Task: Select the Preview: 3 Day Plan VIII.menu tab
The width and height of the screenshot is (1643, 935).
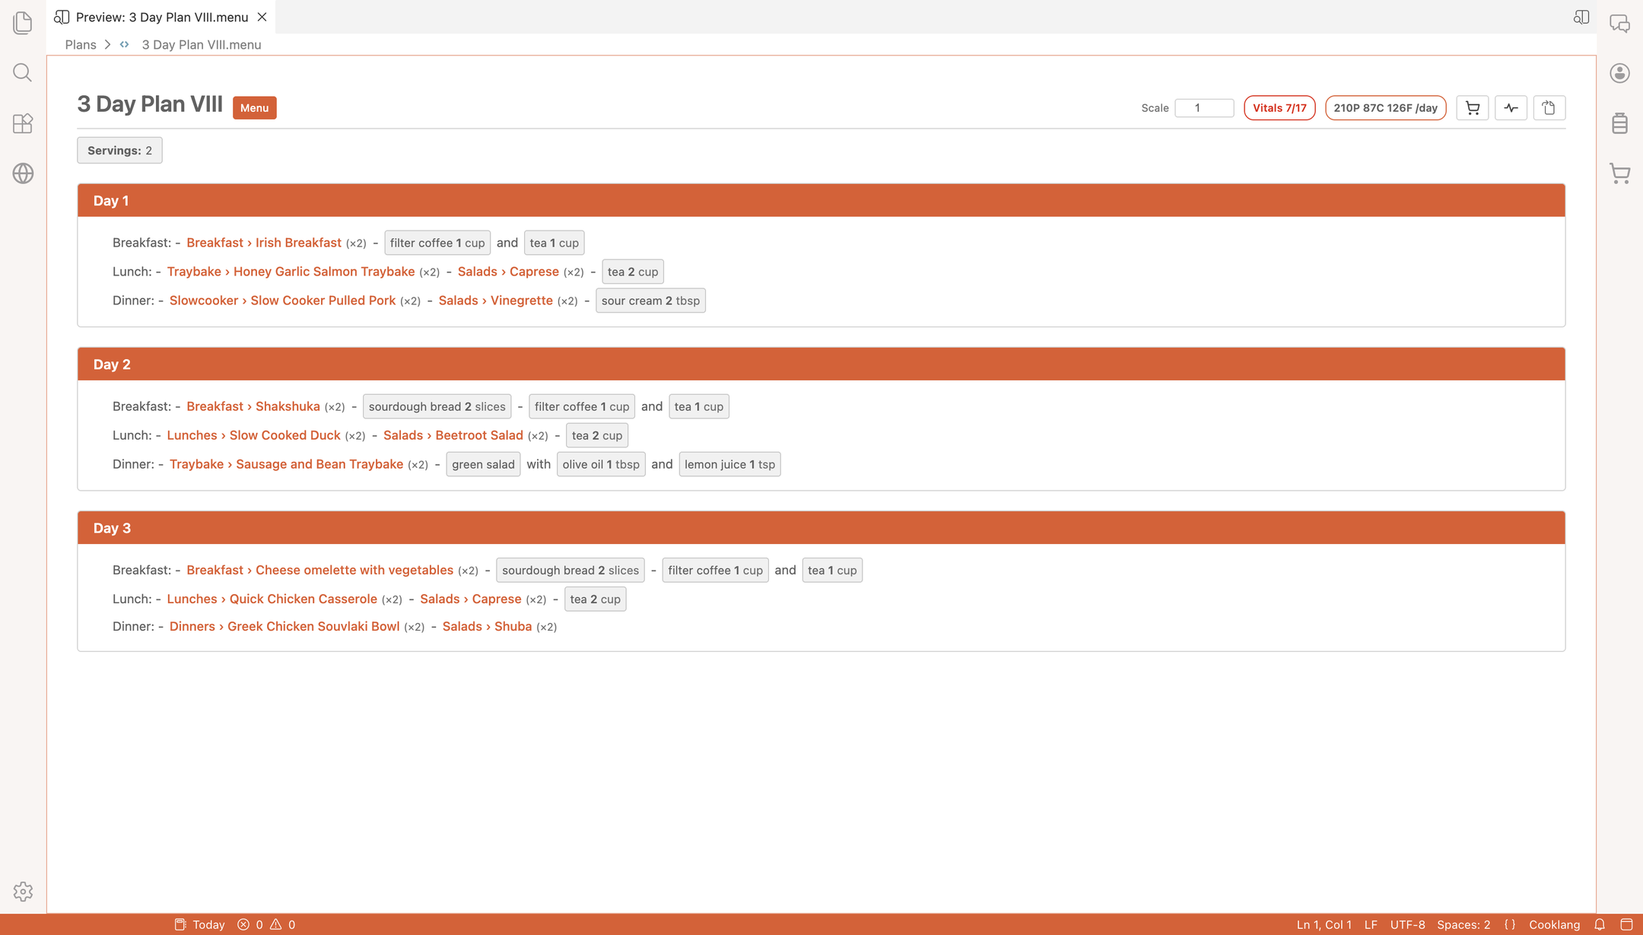Action: point(161,17)
